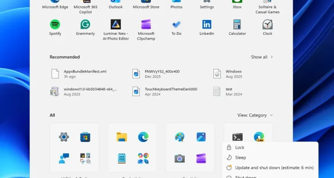This screenshot has height=178, width=334.
Task: Open the Settings gear in the first category folder
Action: (x=64, y=137)
